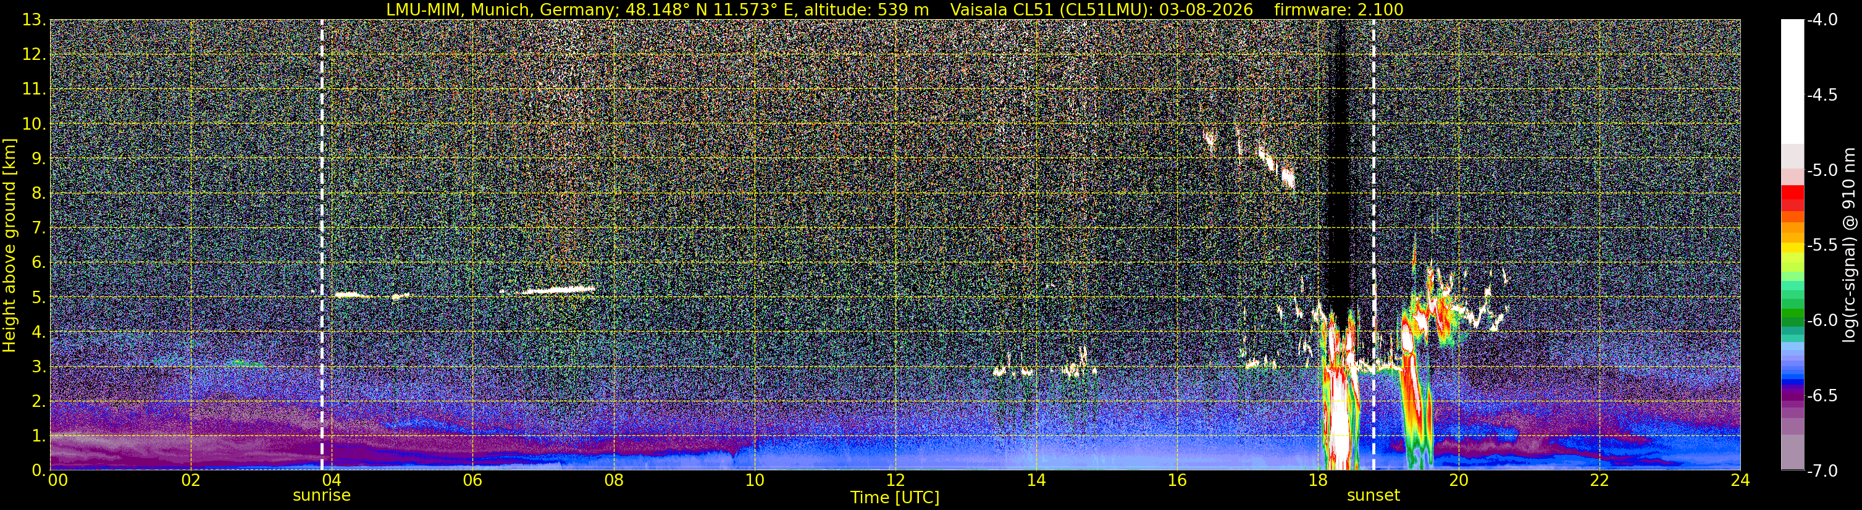The image size is (1862, 510).
Task: Click time axis tick label '00'
Action: point(58,480)
